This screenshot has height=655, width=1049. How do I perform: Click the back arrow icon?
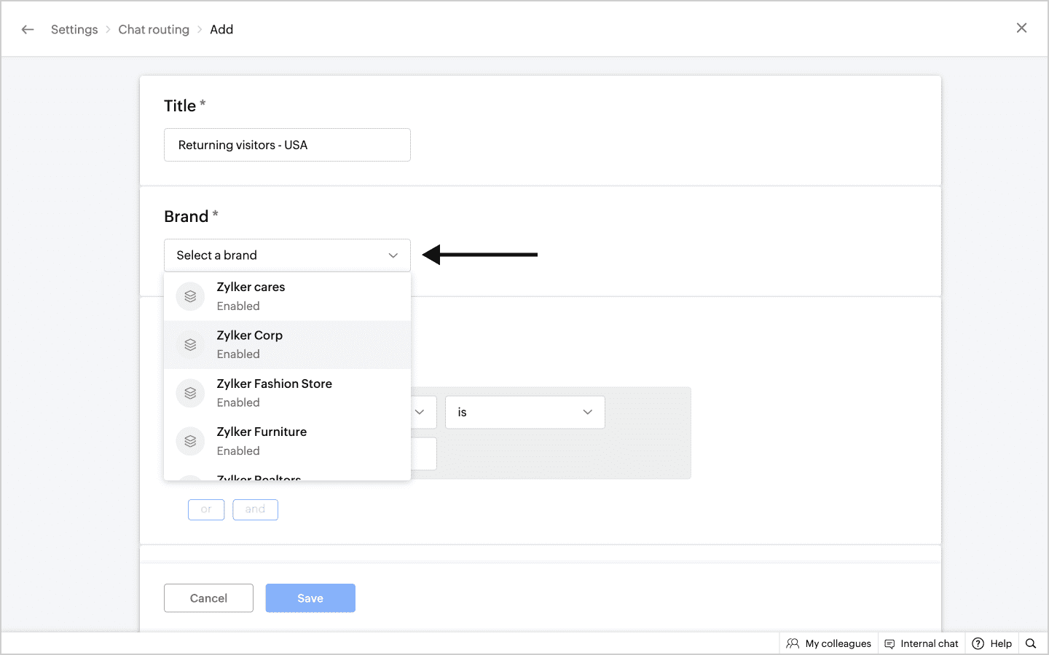[28, 29]
